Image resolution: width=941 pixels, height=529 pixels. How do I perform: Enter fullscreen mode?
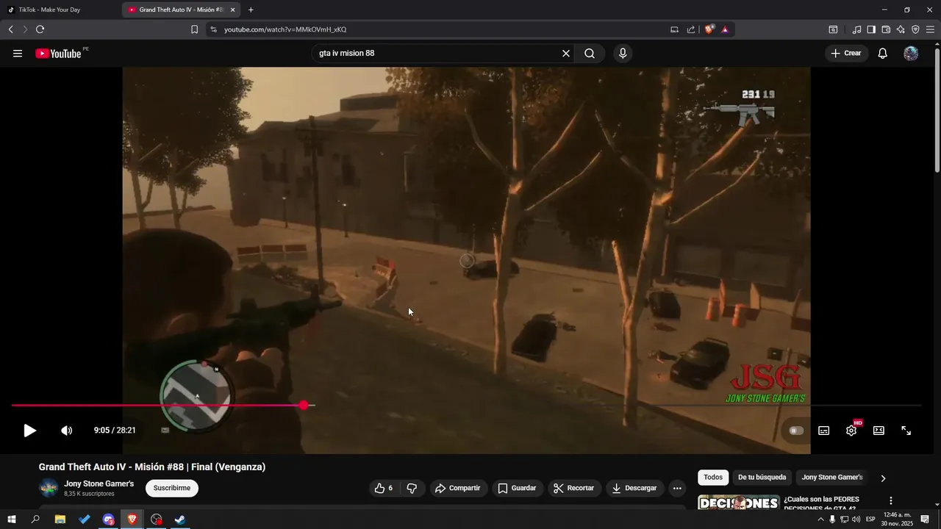tap(906, 431)
